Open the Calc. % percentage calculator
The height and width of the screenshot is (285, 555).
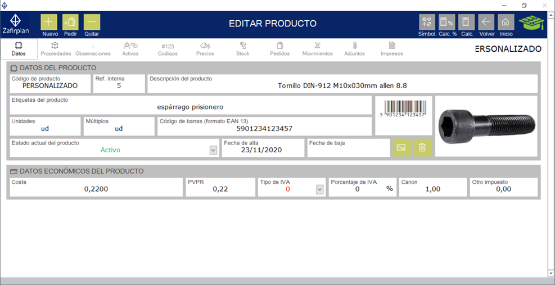[x=447, y=22]
